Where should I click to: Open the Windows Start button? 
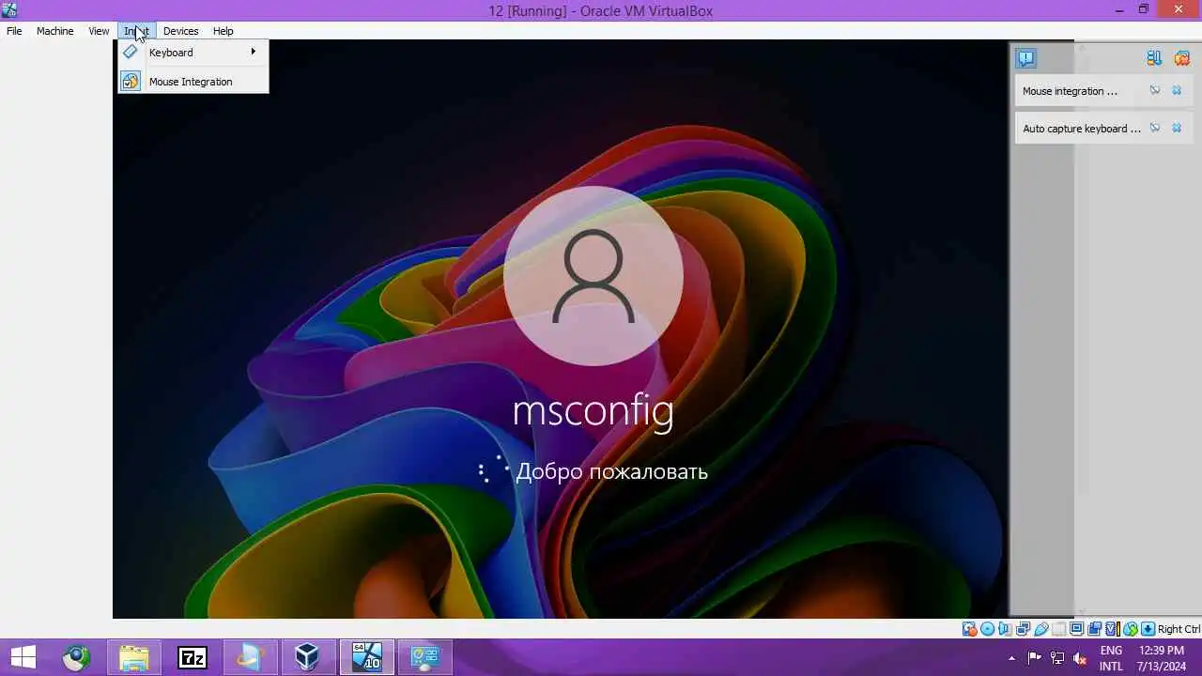(x=23, y=657)
